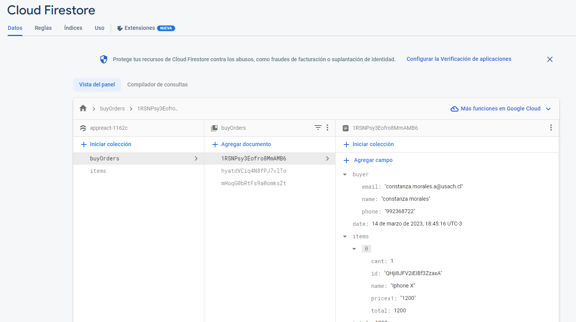This screenshot has height=322, width=576.
Task: Click buyOrders in the breadcrumb
Action: 112,108
